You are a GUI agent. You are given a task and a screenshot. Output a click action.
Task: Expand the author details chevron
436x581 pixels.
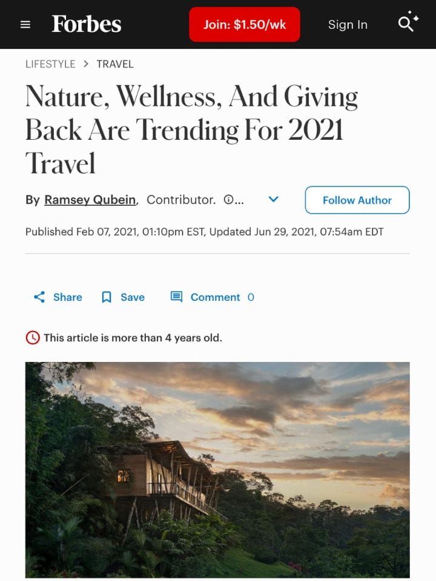(273, 199)
